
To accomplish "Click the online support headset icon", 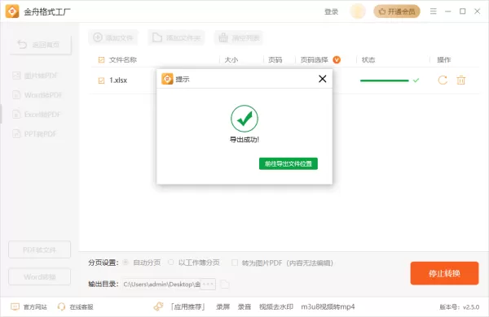I will click(x=61, y=306).
